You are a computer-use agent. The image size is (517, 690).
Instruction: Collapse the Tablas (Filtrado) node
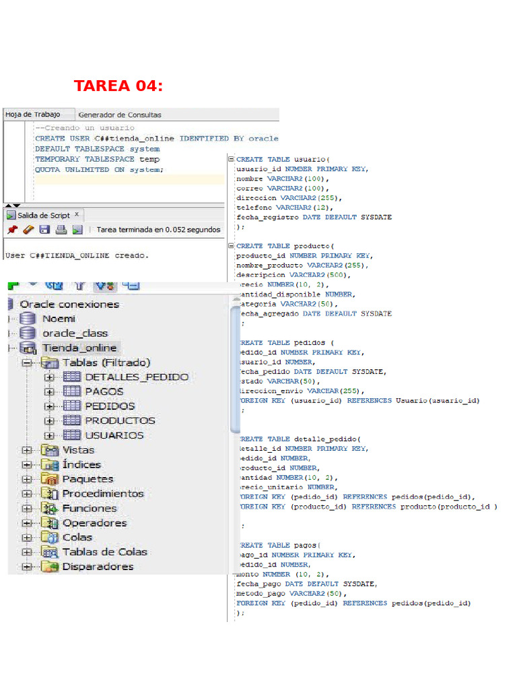27,363
